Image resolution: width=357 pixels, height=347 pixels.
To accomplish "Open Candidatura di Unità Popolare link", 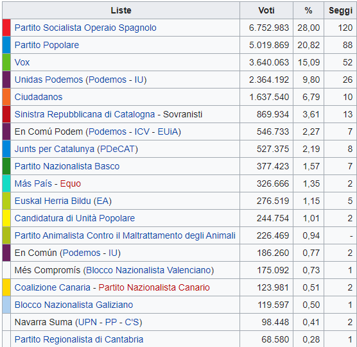I will click(74, 218).
